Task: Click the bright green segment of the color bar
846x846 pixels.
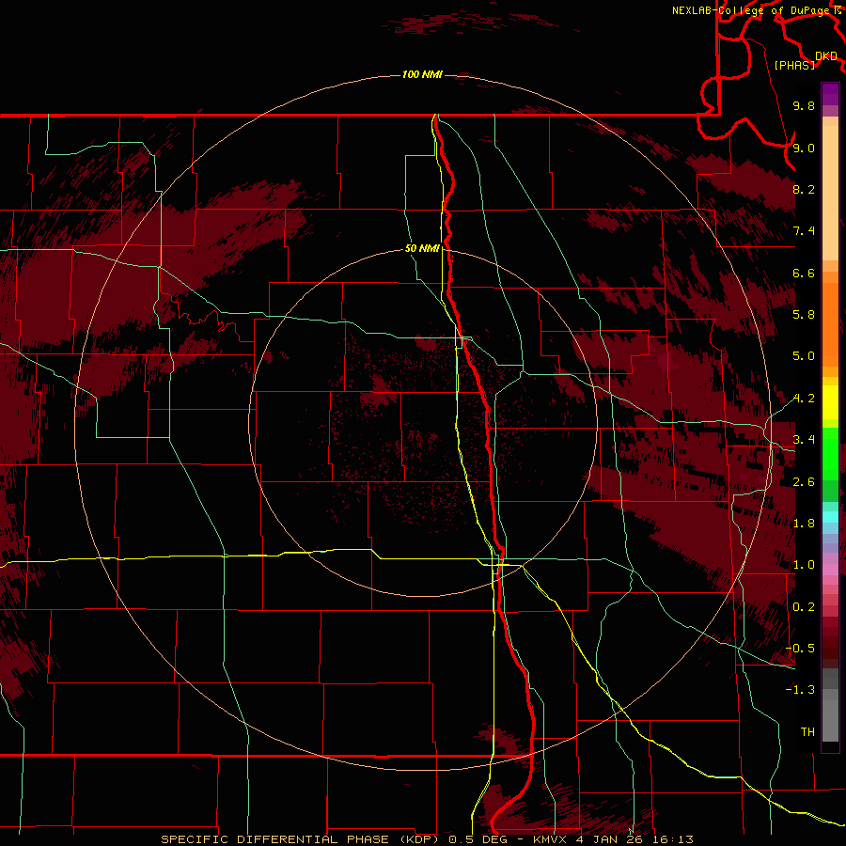Action: click(x=830, y=453)
